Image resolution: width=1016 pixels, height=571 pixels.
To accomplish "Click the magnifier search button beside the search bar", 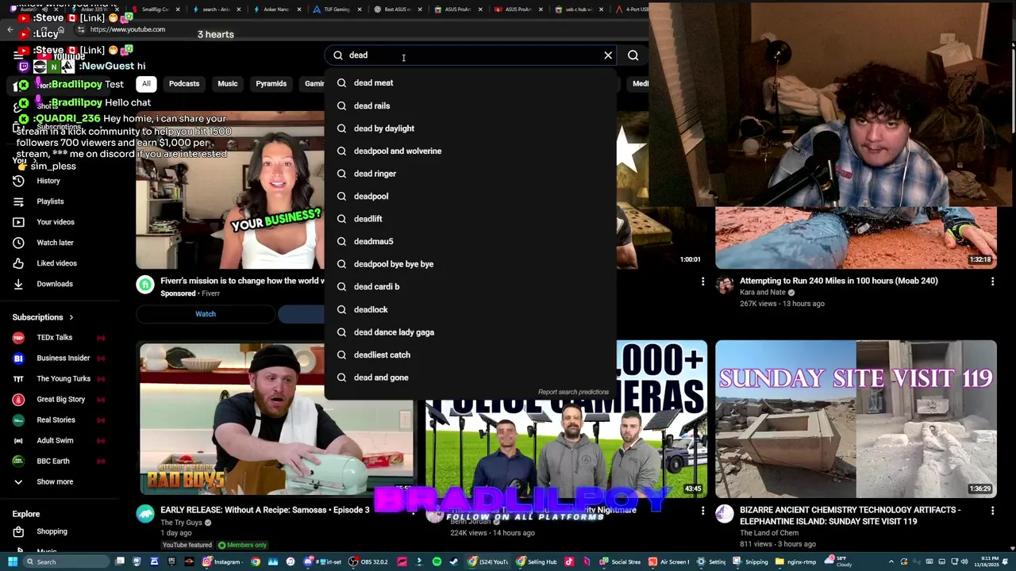I will point(633,56).
